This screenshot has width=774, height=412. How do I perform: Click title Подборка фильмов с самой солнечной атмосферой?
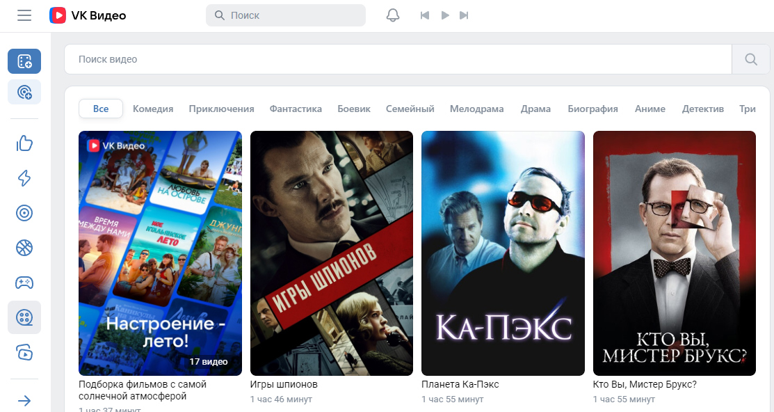pos(143,390)
